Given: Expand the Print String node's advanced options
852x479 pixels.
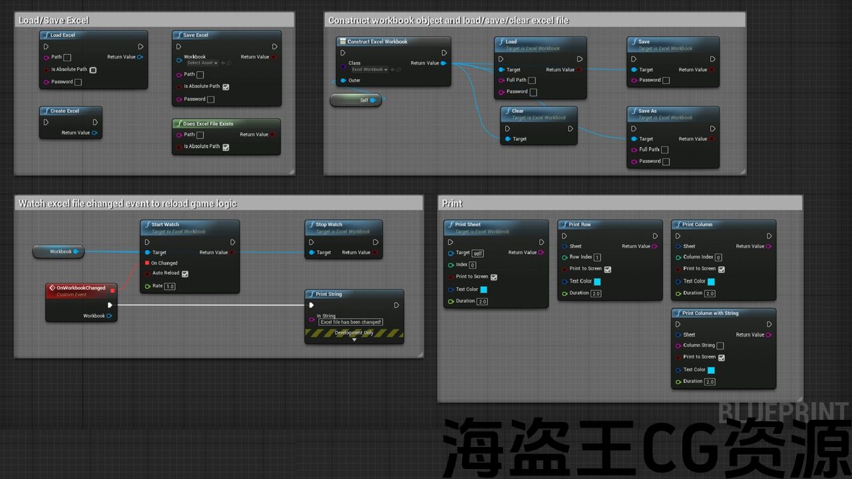Looking at the screenshot, I should click(x=354, y=340).
